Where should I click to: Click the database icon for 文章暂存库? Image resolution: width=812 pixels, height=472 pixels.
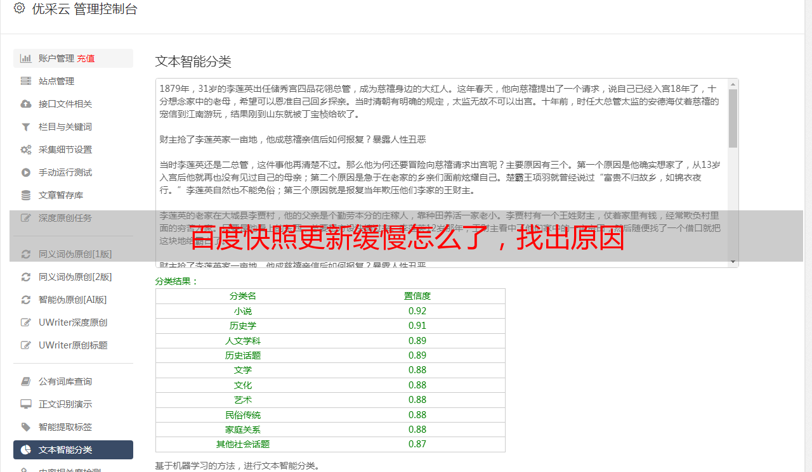pos(26,195)
